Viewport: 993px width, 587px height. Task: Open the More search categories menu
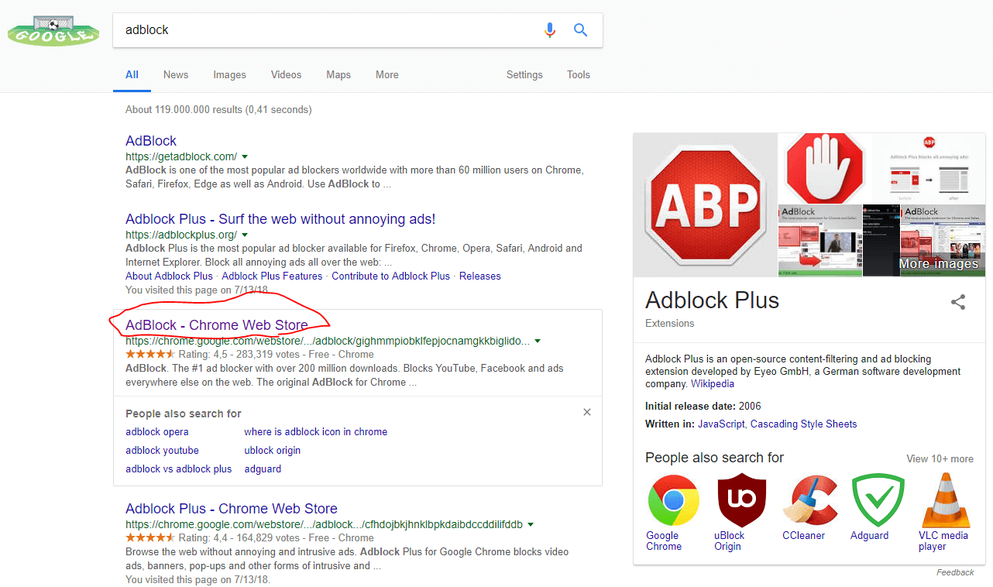point(387,75)
